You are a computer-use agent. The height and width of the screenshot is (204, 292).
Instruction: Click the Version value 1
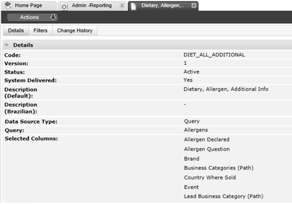click(185, 63)
